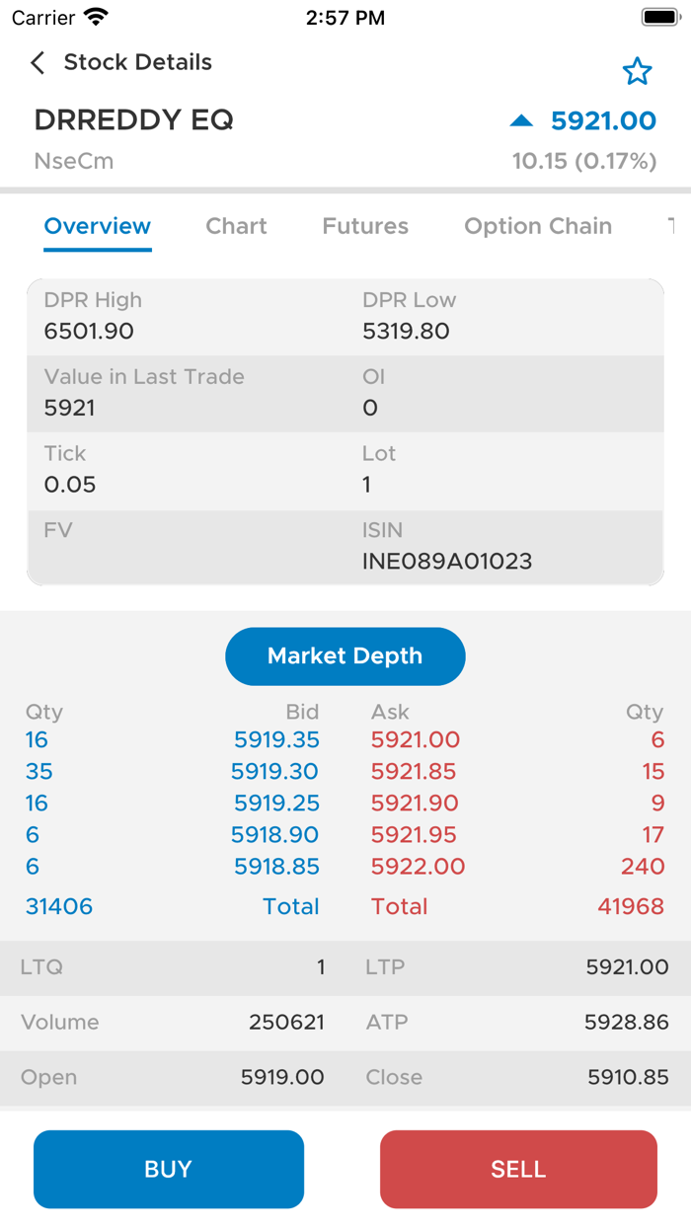Select the stock symbol DRREDDY EQ heading
691x1228 pixels.
[135, 120]
